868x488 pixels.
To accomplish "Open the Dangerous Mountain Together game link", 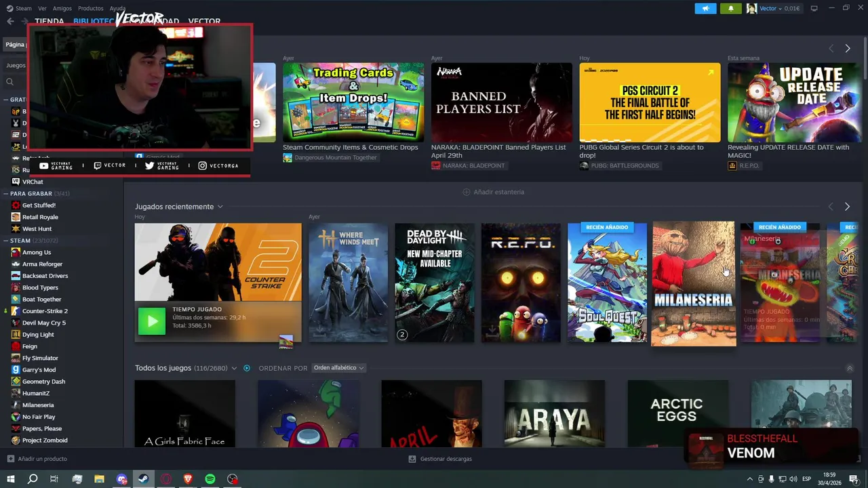I will 330,157.
